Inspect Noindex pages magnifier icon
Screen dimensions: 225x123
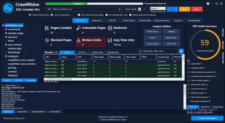(x=188, y=93)
